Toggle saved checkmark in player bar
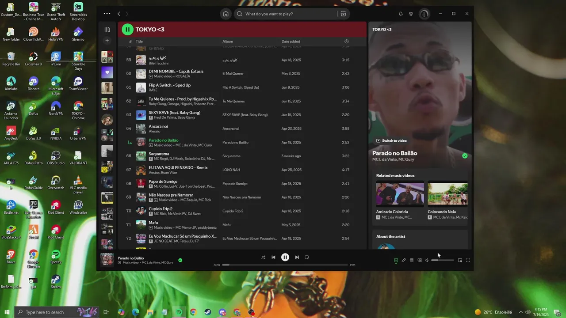Image resolution: width=566 pixels, height=318 pixels. 180,260
